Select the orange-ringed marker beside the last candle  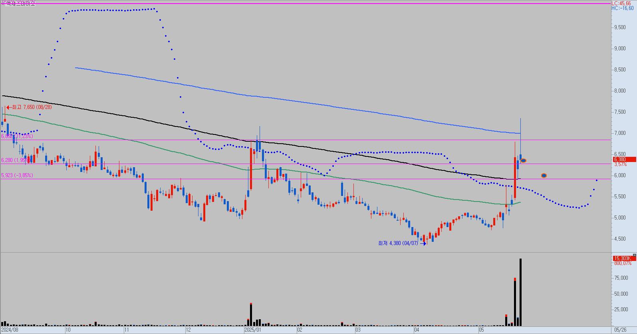[523, 160]
